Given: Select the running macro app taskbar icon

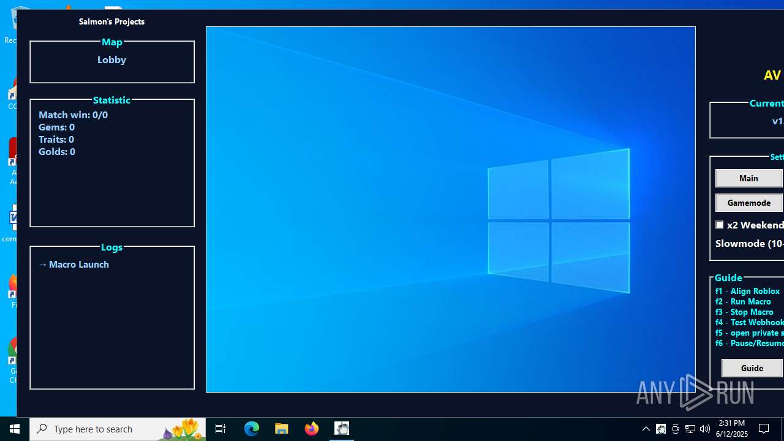Looking at the screenshot, I should pos(342,429).
